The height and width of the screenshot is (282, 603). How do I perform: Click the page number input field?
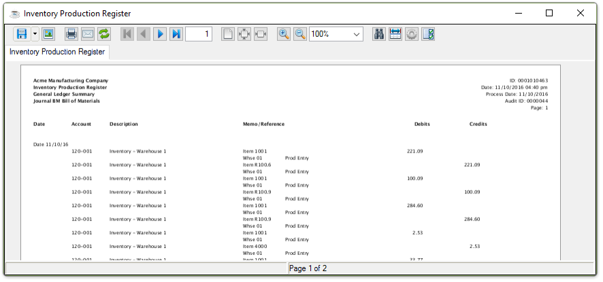pyautogui.click(x=198, y=34)
